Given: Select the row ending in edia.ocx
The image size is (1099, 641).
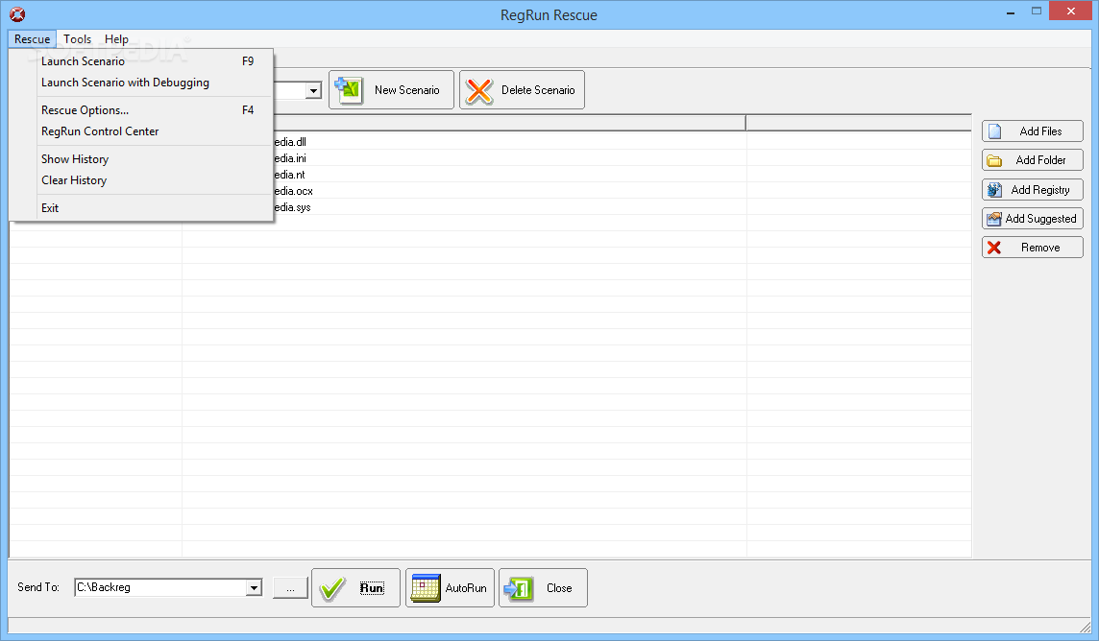Looking at the screenshot, I should (490, 191).
